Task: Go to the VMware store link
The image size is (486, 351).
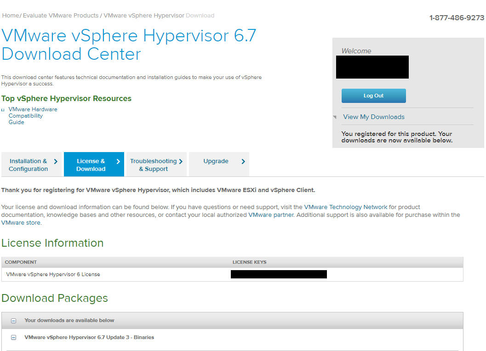Action: [21, 222]
